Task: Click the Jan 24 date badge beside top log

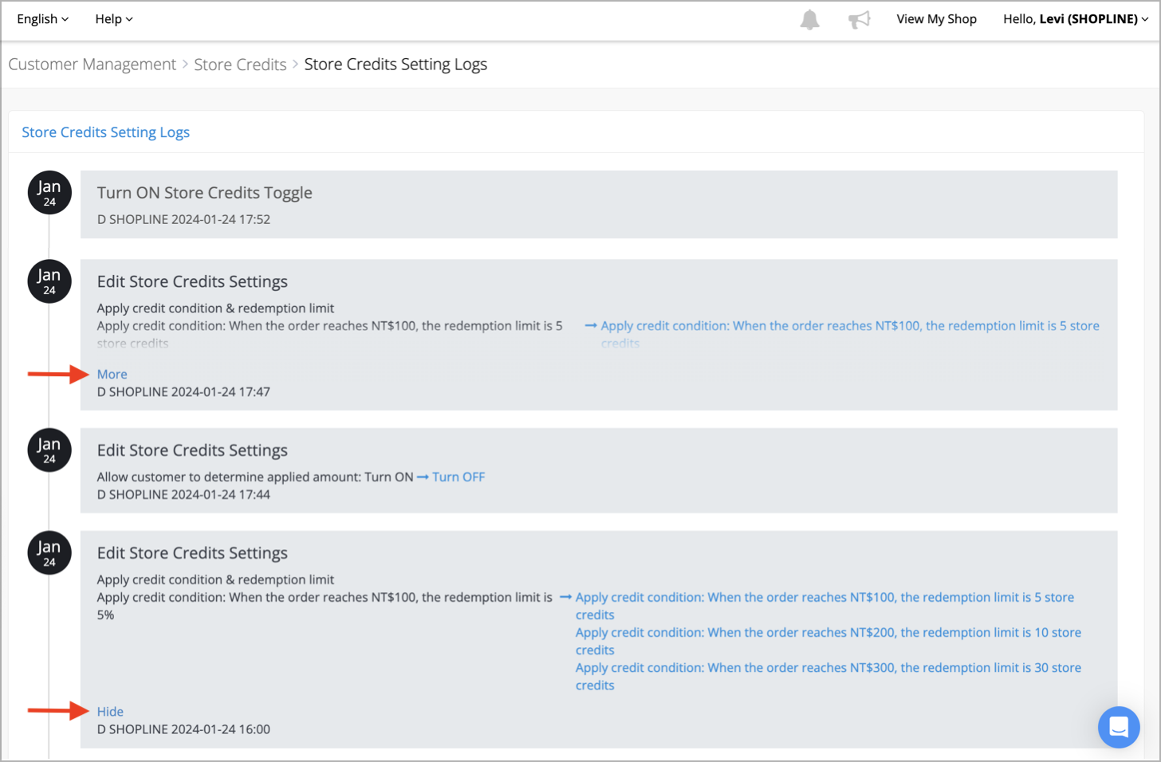Action: coord(49,192)
